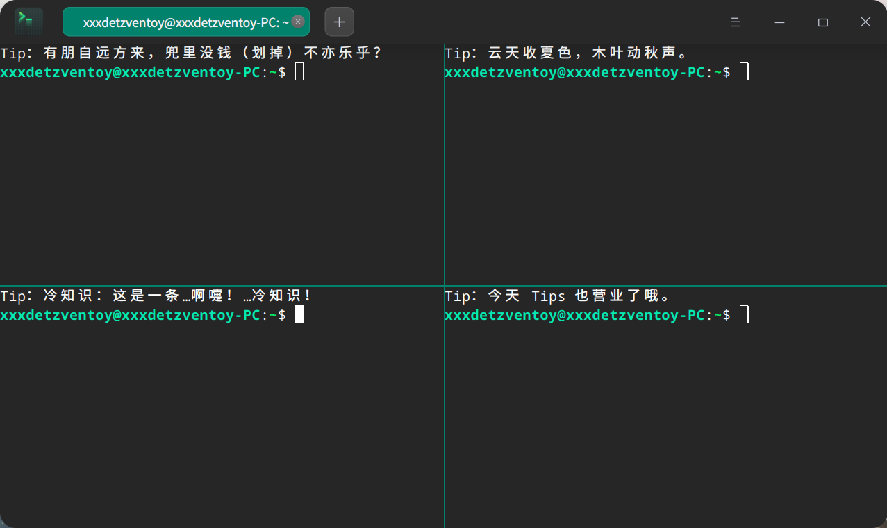Screen dimensions: 887x528
Task: Minimize the terminal window
Action: coord(779,22)
